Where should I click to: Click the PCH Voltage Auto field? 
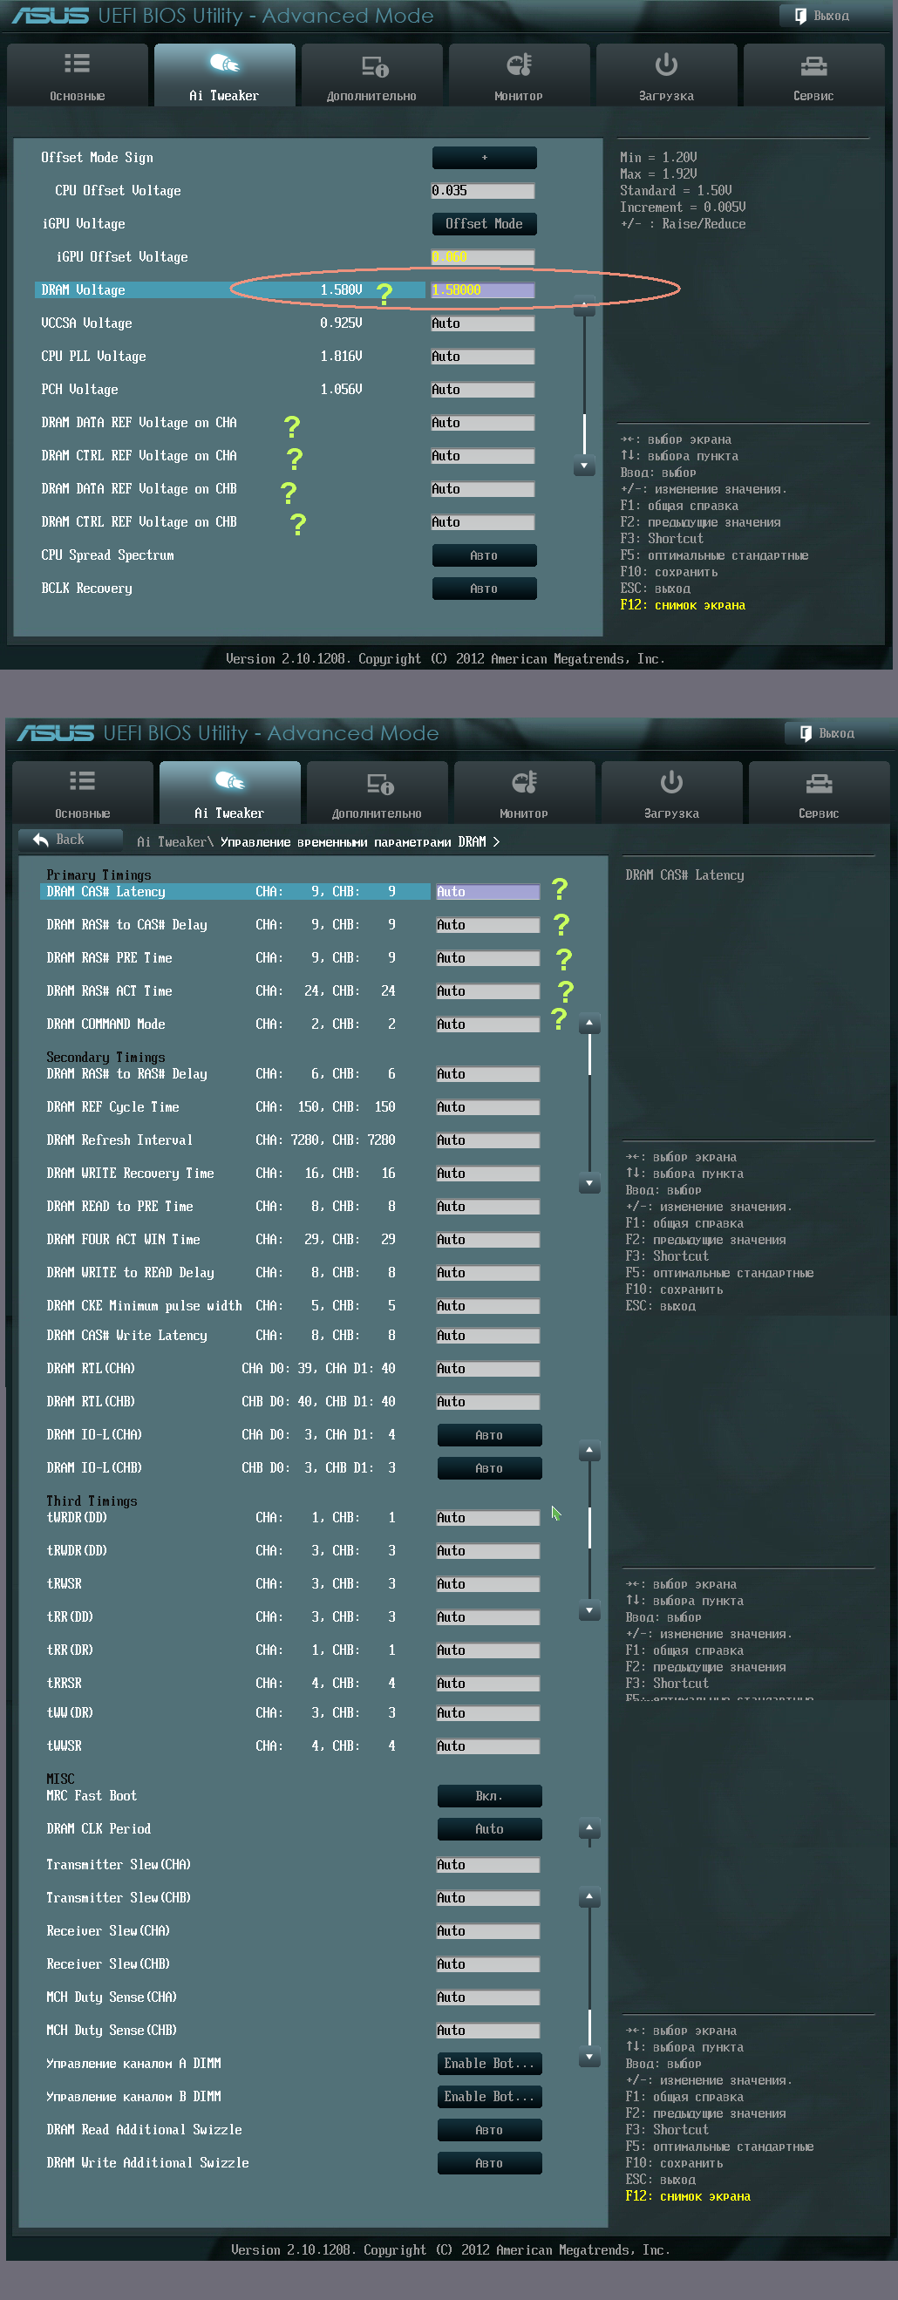click(x=483, y=389)
